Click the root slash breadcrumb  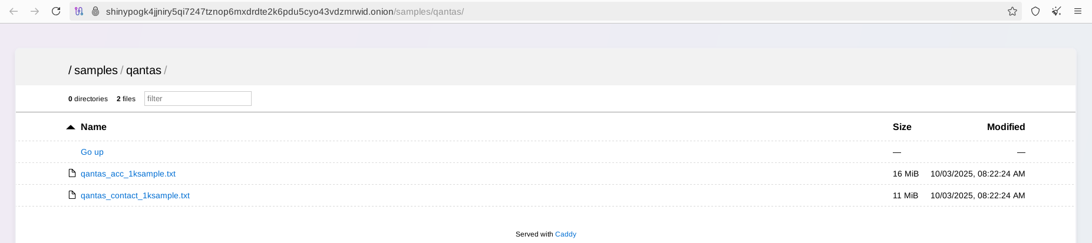tap(70, 70)
